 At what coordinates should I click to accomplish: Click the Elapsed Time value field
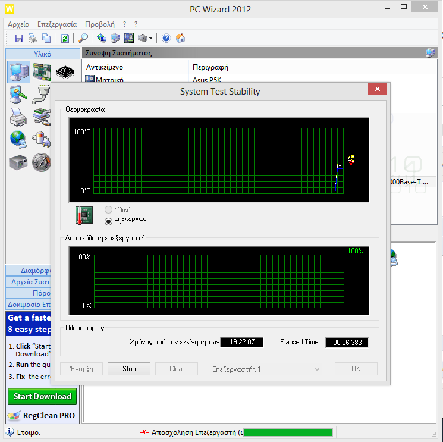pos(347,343)
